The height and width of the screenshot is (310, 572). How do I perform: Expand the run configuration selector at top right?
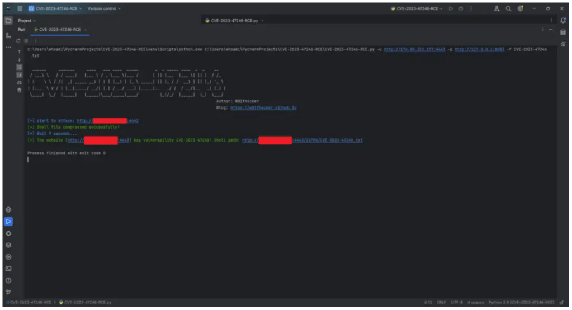[x=417, y=8]
